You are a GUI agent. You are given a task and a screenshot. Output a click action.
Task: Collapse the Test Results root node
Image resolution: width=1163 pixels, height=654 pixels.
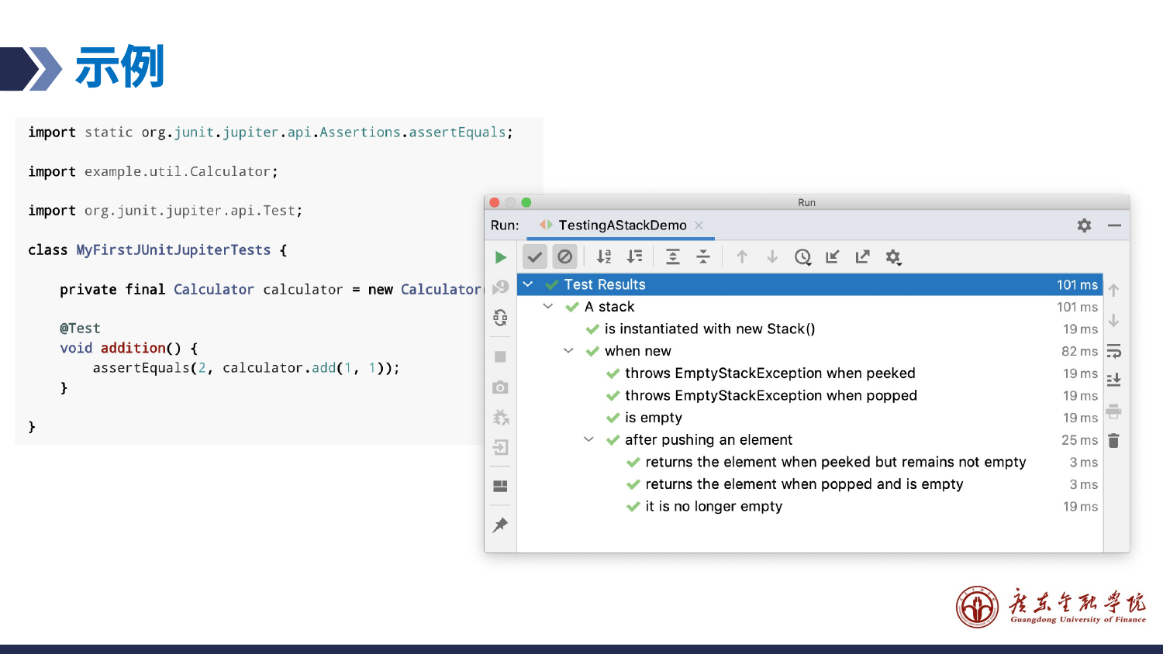tap(528, 284)
